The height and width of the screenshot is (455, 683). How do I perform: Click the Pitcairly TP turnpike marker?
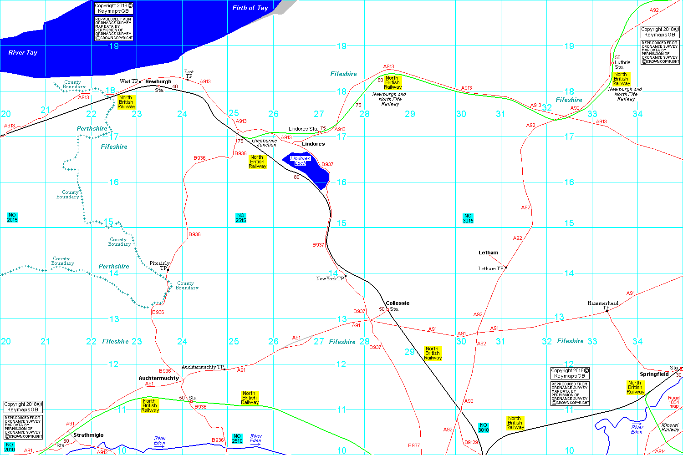click(x=168, y=270)
